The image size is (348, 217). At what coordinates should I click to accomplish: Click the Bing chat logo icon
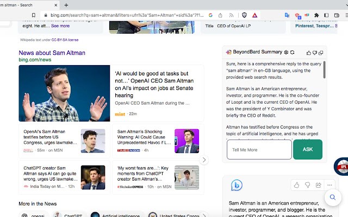pos(237,185)
